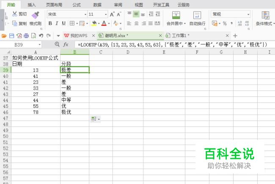Click the save disk icon
This screenshot has width=275, height=184.
(x=11, y=36)
